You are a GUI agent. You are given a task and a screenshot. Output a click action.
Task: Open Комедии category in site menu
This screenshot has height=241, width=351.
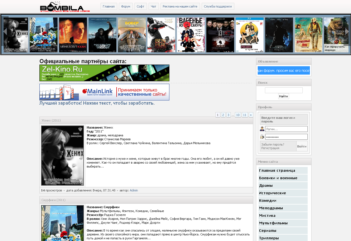[x=283, y=201]
